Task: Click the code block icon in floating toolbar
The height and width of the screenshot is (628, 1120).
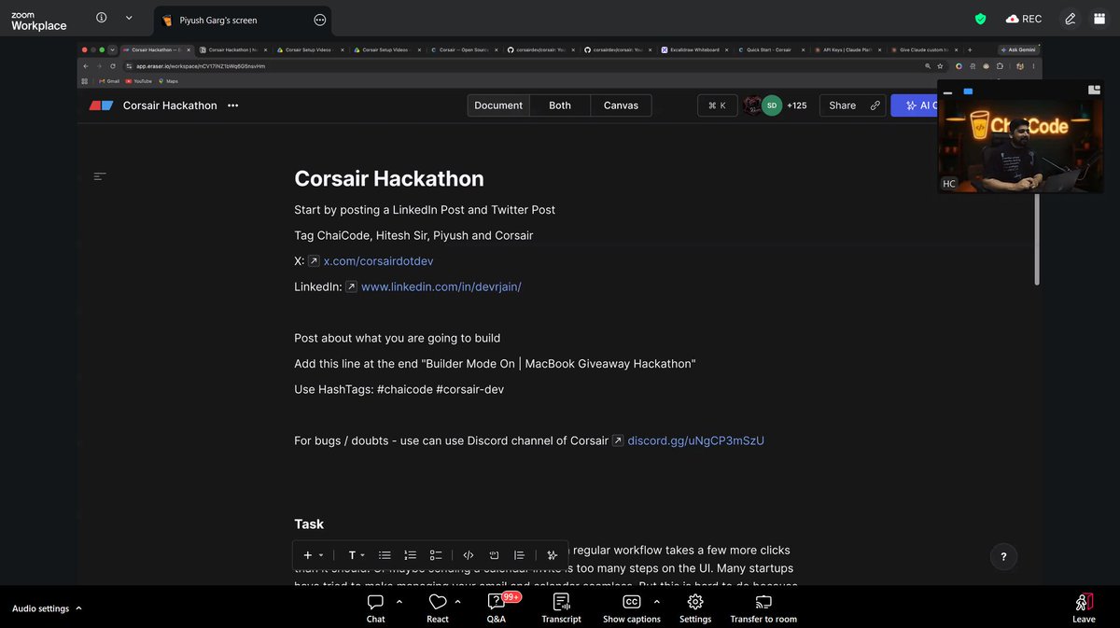Action: coord(469,555)
